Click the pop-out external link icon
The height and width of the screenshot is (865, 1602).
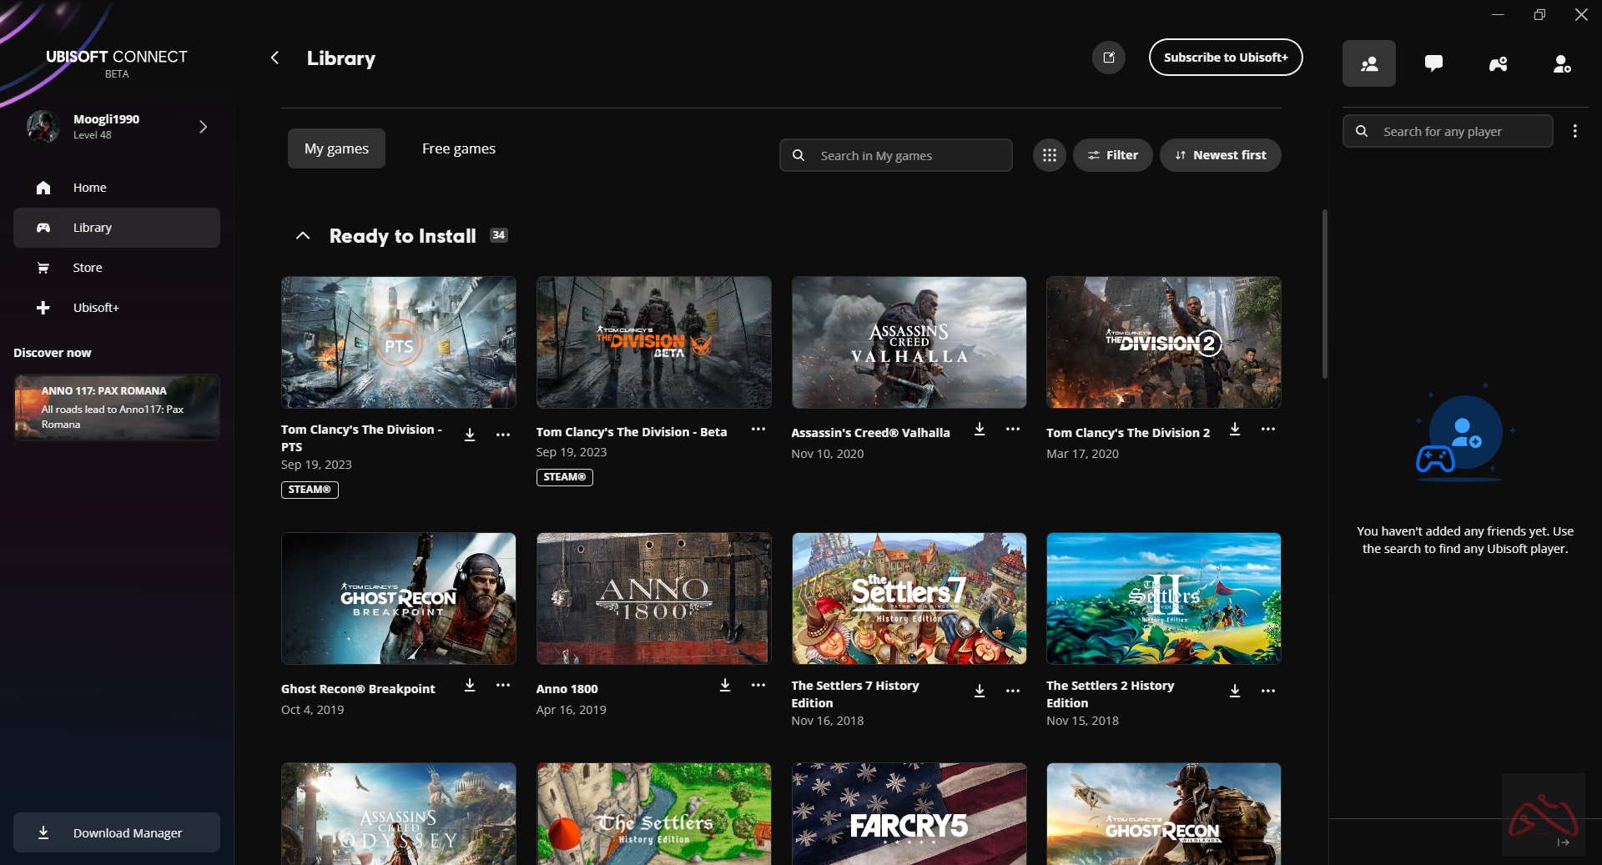click(x=1109, y=58)
